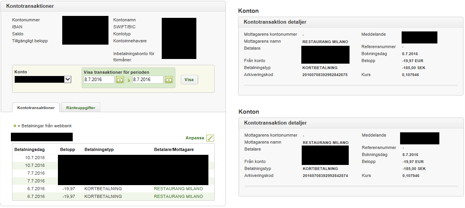
Task: Open RESTAURANG MILANO in the second-to-last row
Action: [x=178, y=189]
